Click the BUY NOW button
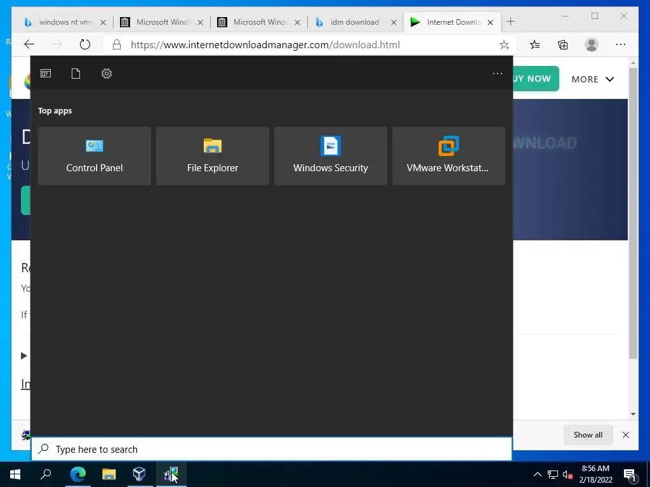 (x=536, y=79)
